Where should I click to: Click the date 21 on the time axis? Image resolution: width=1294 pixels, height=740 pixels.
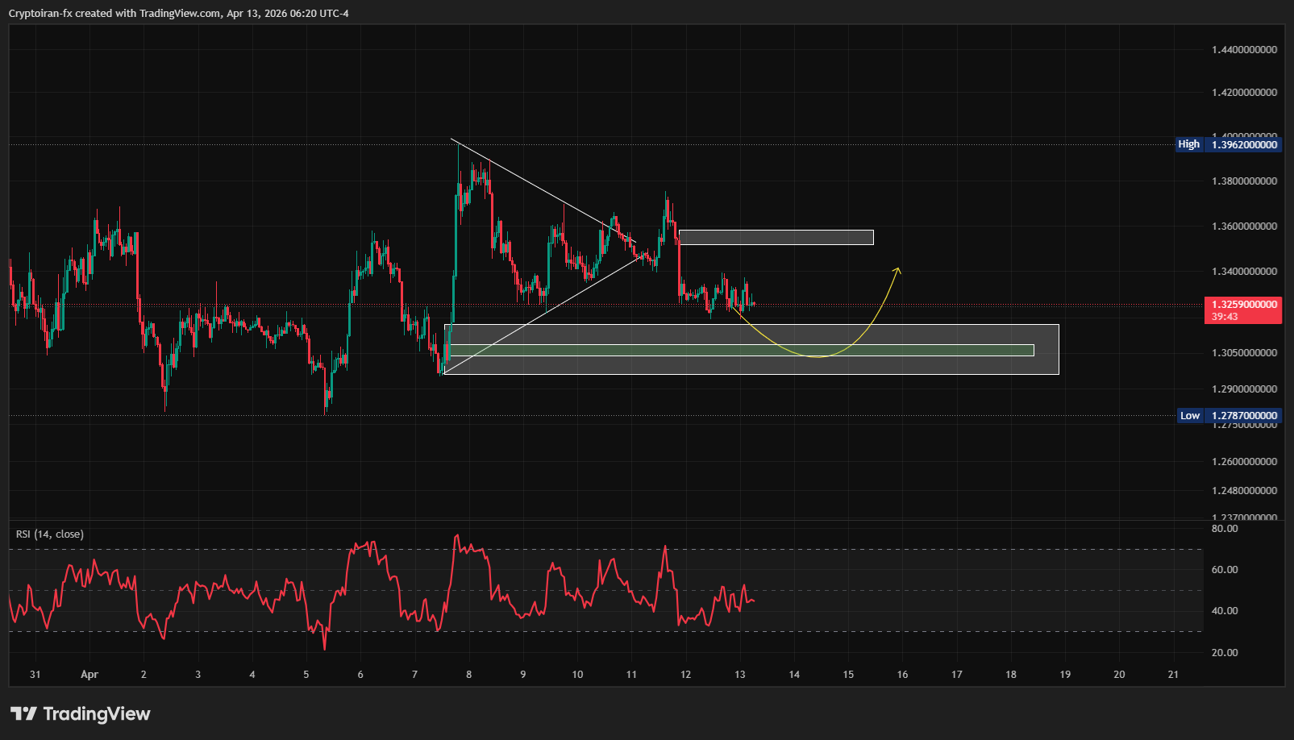pos(1173,675)
